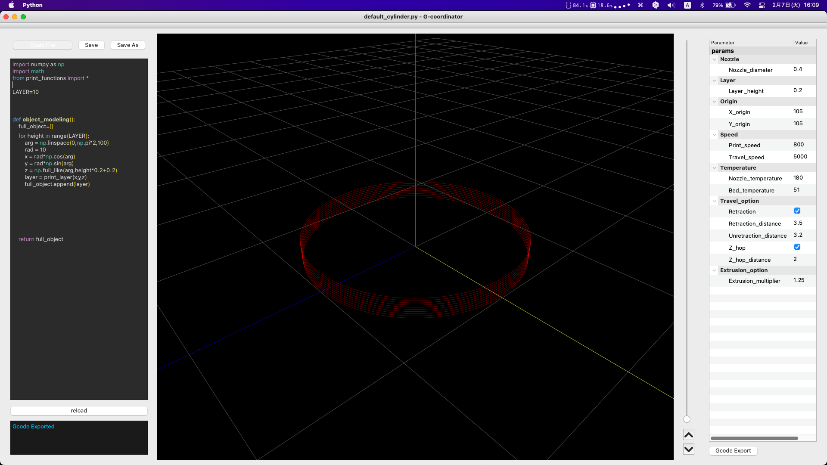Collapse the Temperature section
Image resolution: width=827 pixels, height=465 pixels.
[x=715, y=167]
